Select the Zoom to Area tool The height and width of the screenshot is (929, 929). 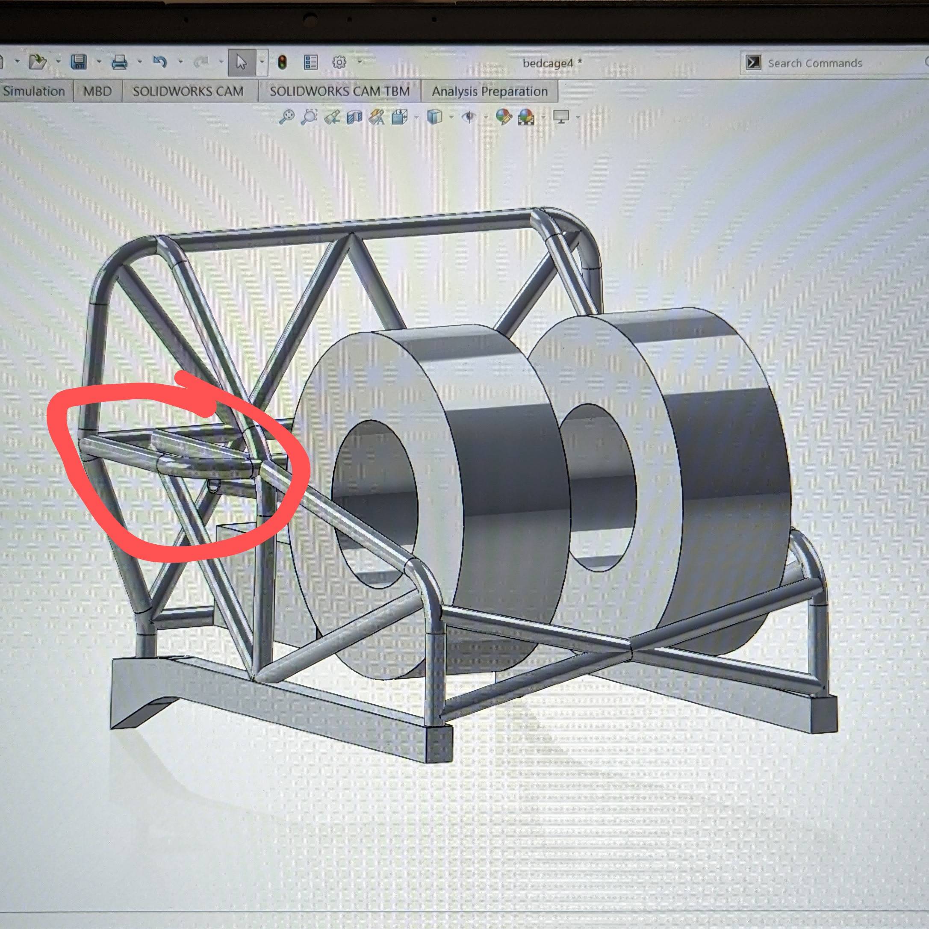309,117
